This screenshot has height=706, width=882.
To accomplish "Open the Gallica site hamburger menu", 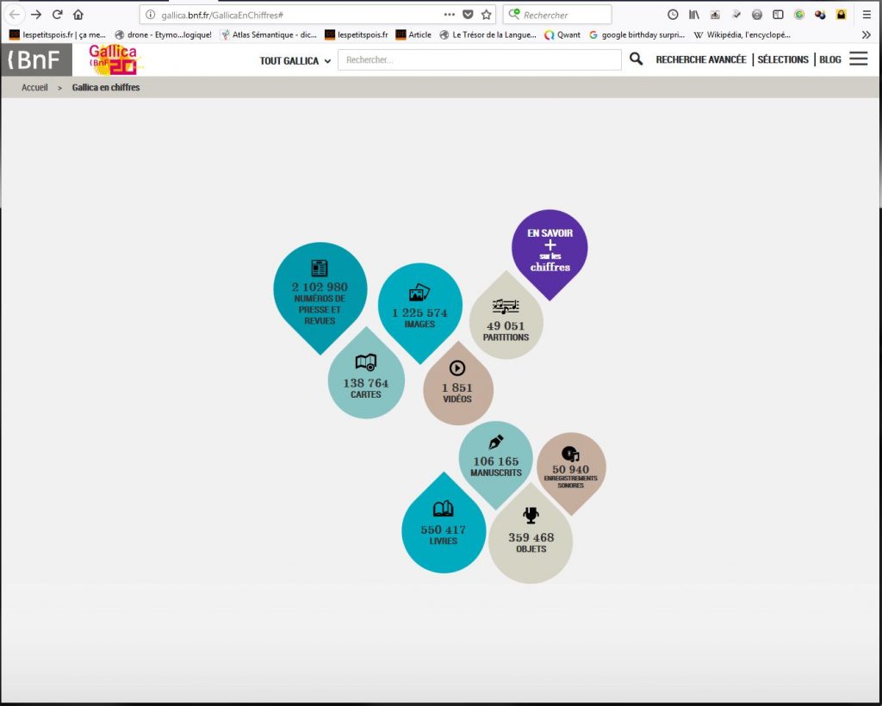I will 859,59.
